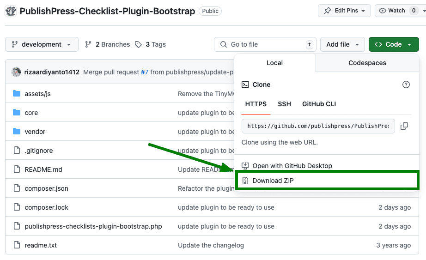Click the organization avatar next to repository name
Viewport: 426px width, 260px height.
point(11,11)
